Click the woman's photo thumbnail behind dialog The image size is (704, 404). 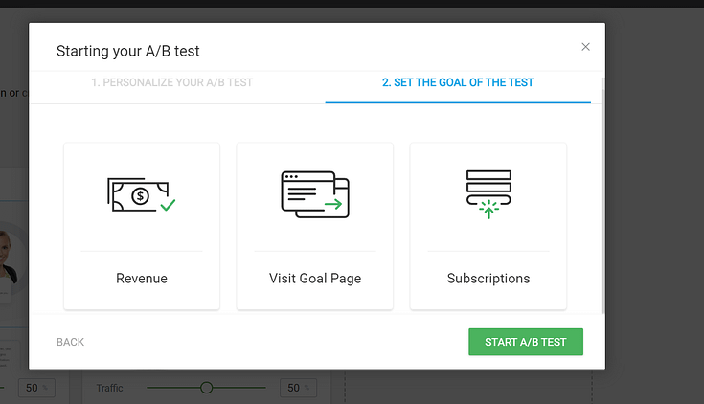pyautogui.click(x=9, y=256)
